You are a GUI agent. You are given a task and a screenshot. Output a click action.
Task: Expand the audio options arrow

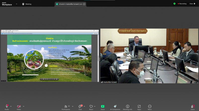[x=11, y=107]
